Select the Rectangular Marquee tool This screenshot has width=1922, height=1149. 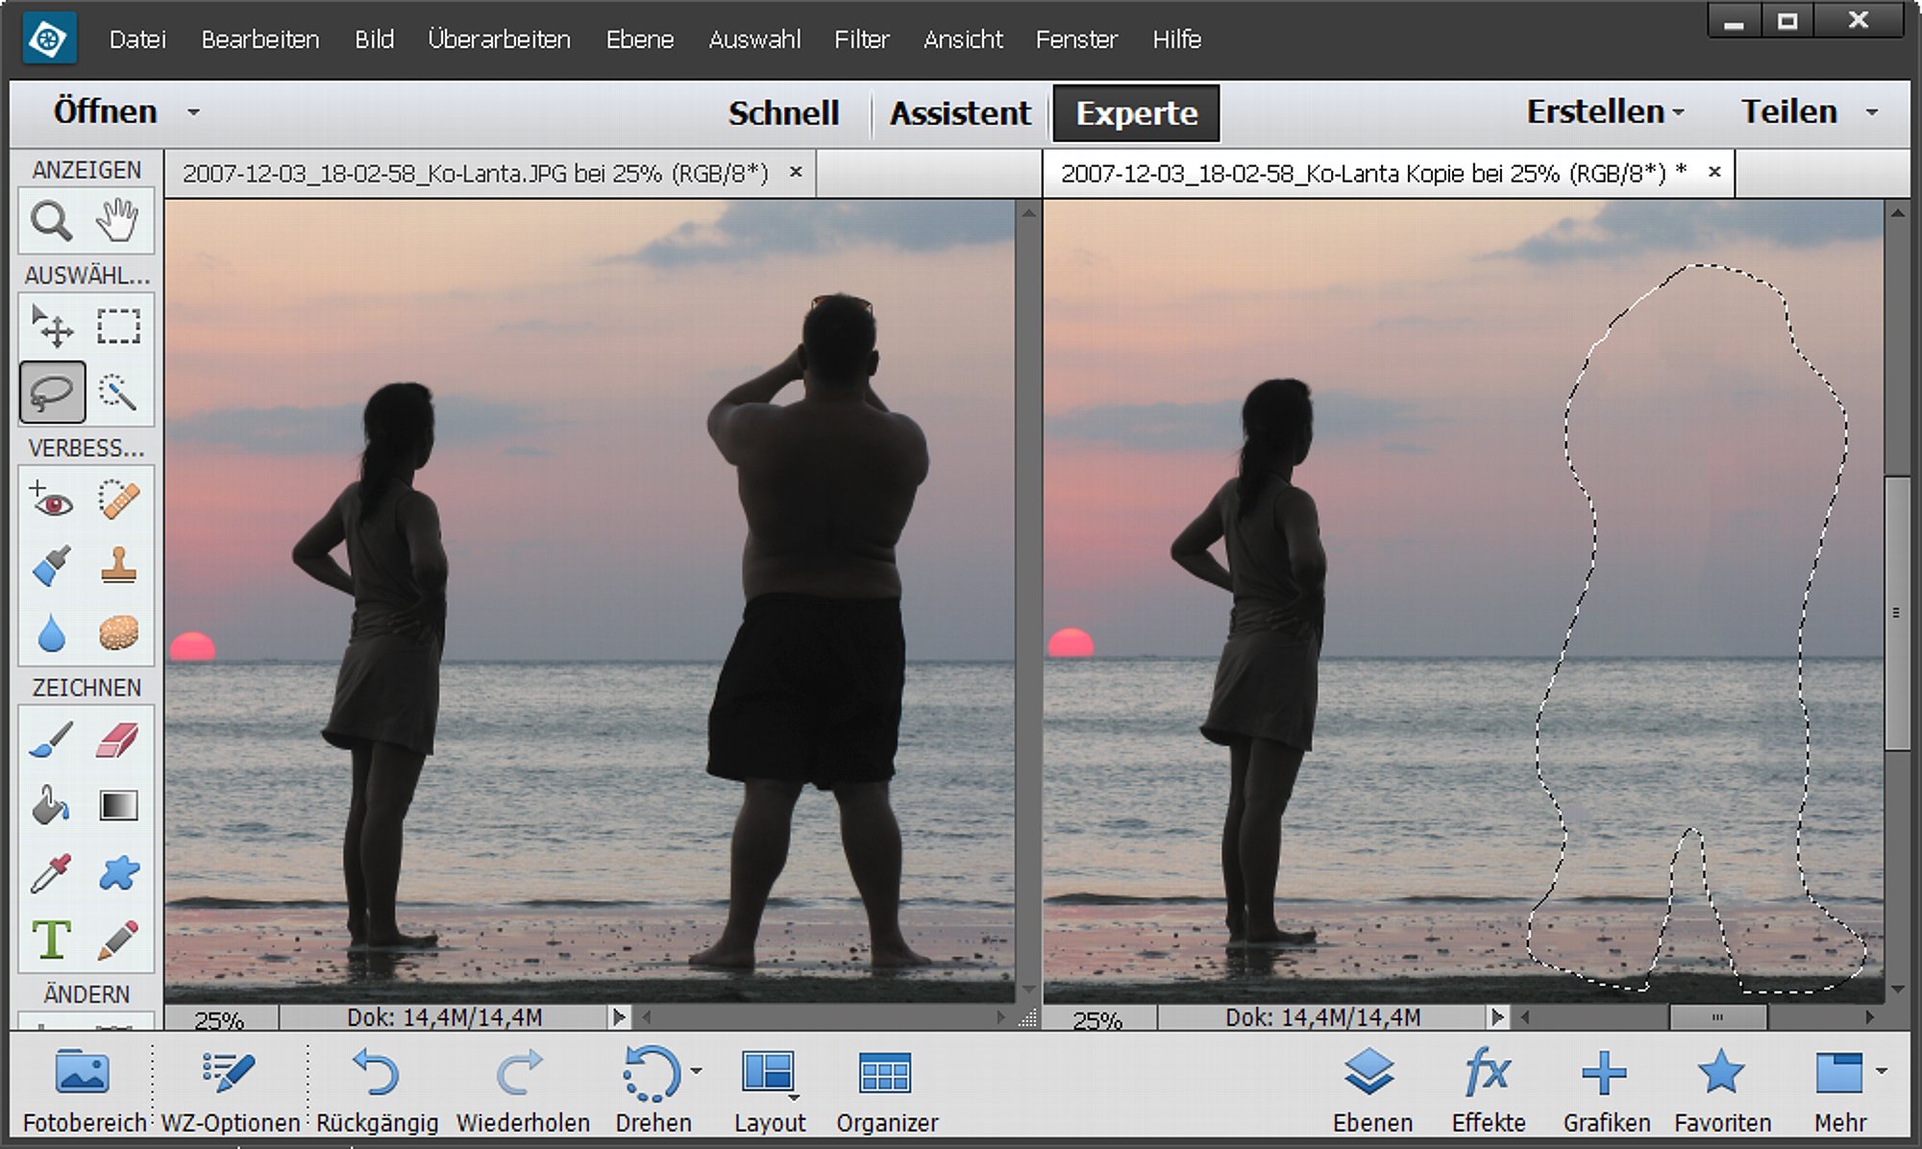point(117,326)
